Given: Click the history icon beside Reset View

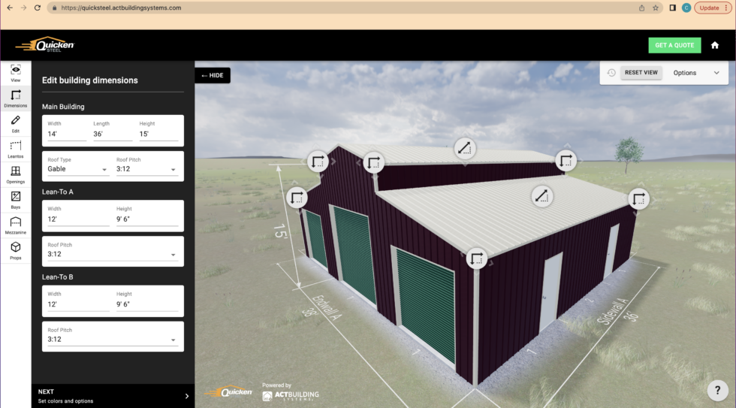Looking at the screenshot, I should pyautogui.click(x=611, y=73).
